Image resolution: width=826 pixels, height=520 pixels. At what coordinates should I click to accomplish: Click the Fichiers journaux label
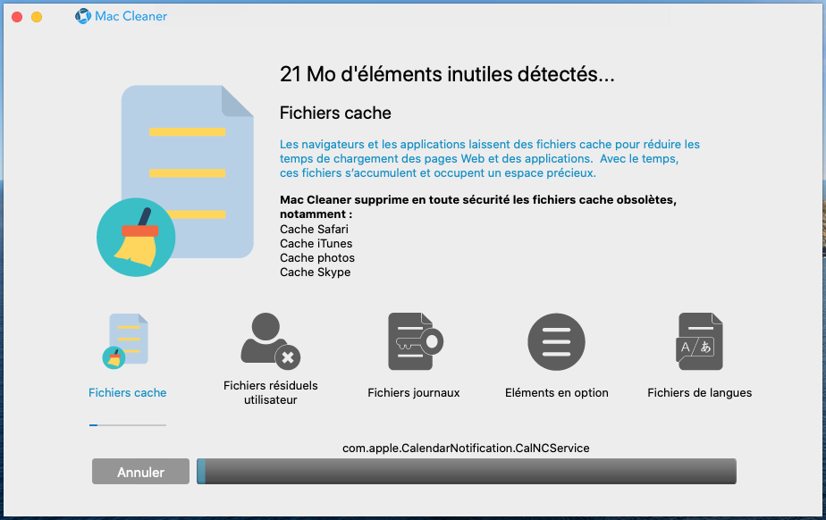tap(414, 392)
